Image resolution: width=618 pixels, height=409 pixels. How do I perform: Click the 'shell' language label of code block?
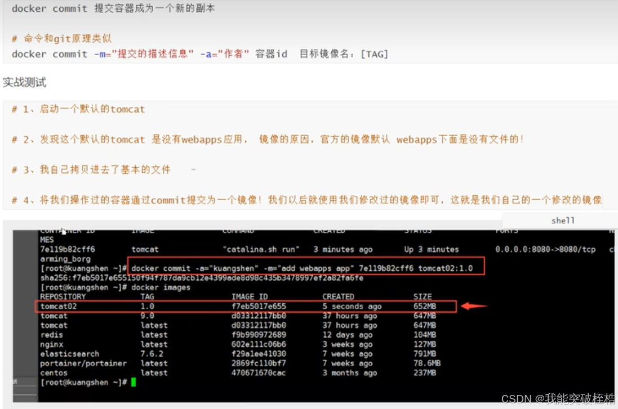click(x=562, y=221)
